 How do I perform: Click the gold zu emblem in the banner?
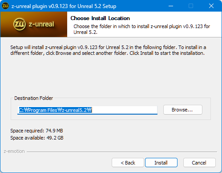coord(20,24)
